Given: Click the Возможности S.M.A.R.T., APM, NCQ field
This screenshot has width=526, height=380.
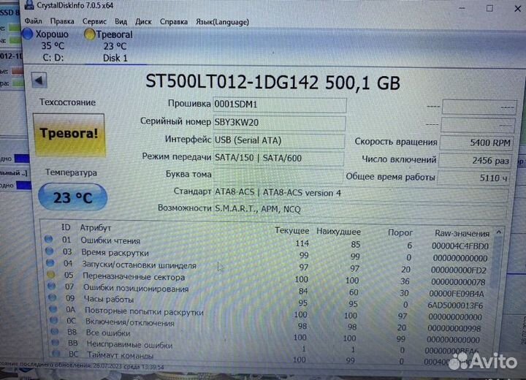Looking at the screenshot, I should click(360, 210).
